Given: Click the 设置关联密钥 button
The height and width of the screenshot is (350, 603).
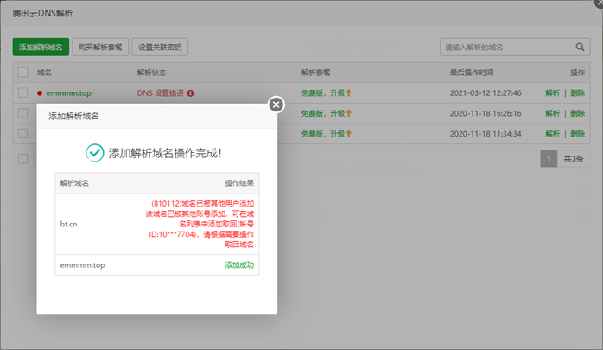Looking at the screenshot, I should point(160,47).
